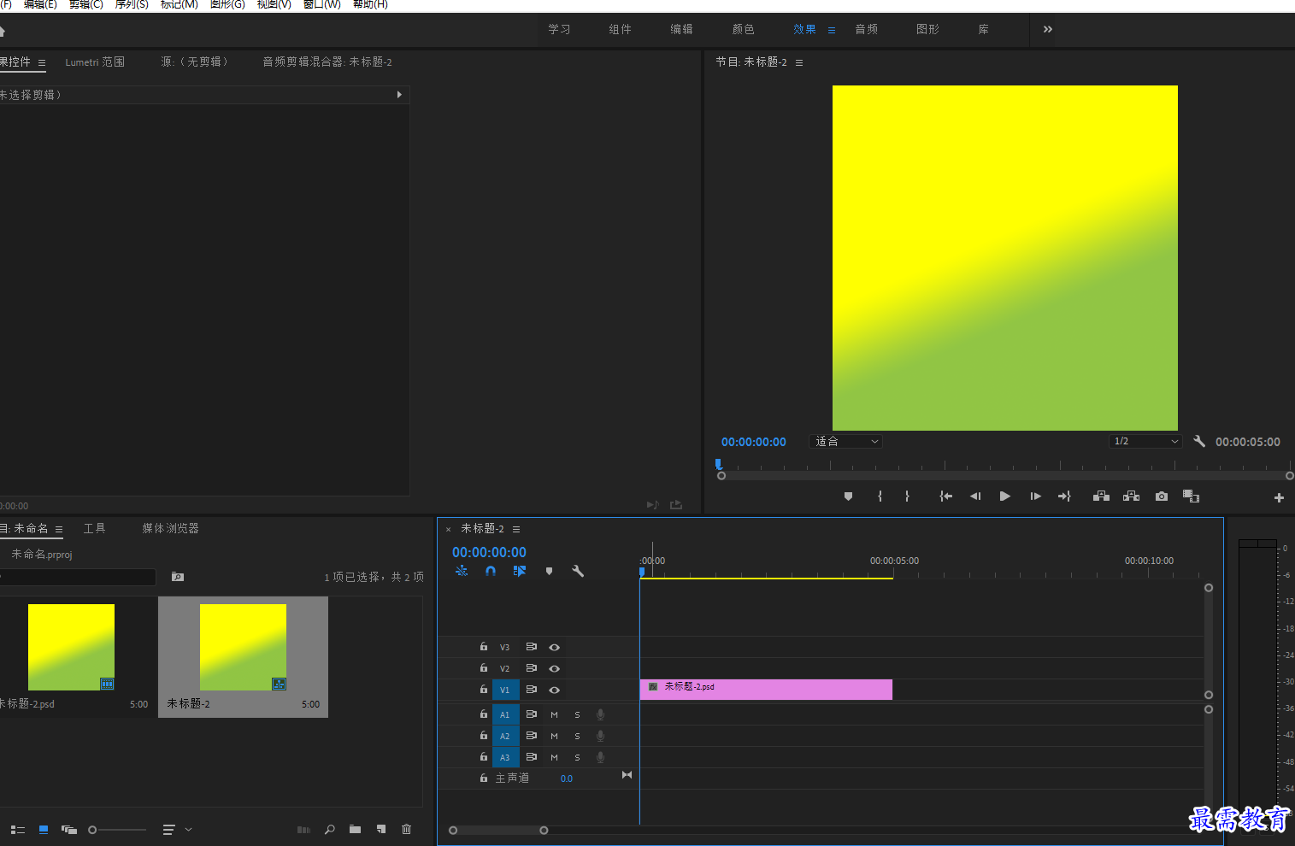
Task: Switch project panel to list view
Action: coord(17,830)
